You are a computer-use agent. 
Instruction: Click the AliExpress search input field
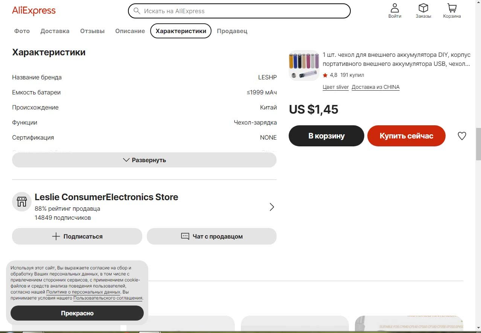click(245, 11)
